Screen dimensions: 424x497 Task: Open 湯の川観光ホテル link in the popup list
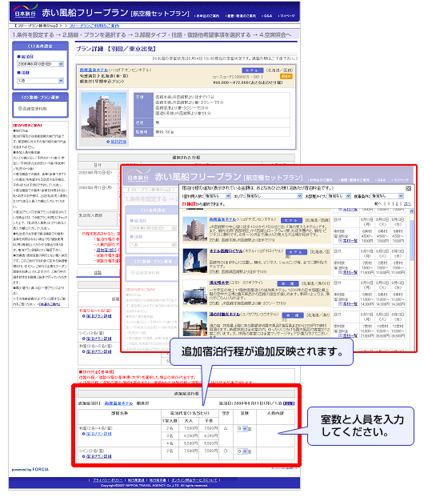224,315
